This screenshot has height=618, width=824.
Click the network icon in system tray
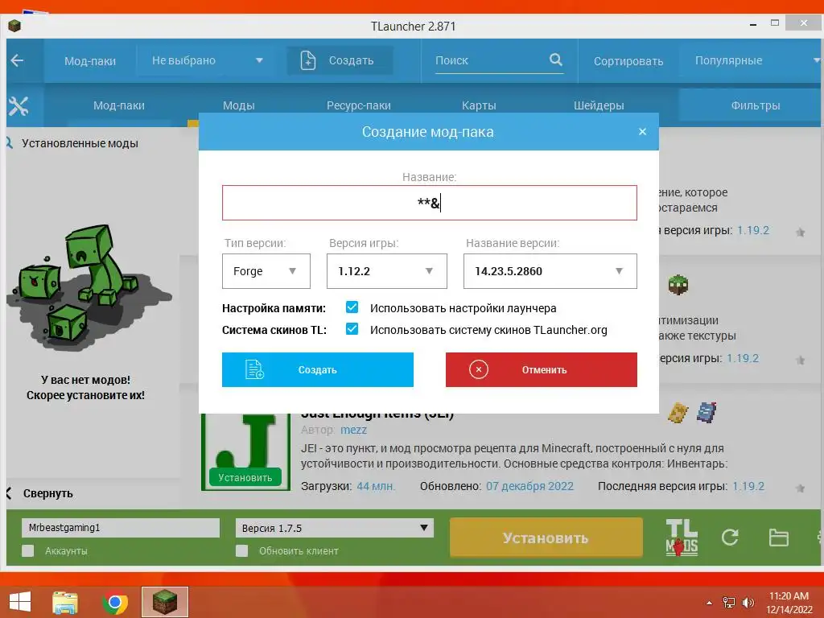(x=729, y=602)
